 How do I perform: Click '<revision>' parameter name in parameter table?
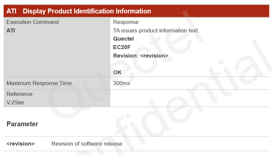[21, 144]
